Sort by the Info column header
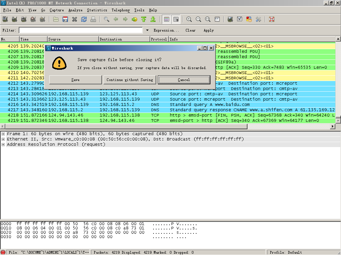 [252, 39]
